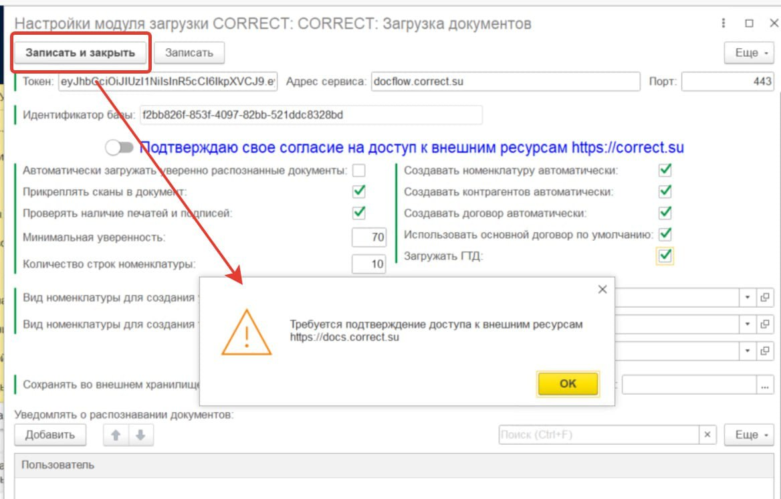Viewport: 781px width, 499px height.
Task: Open the third field selection form icon
Action: tap(765, 351)
